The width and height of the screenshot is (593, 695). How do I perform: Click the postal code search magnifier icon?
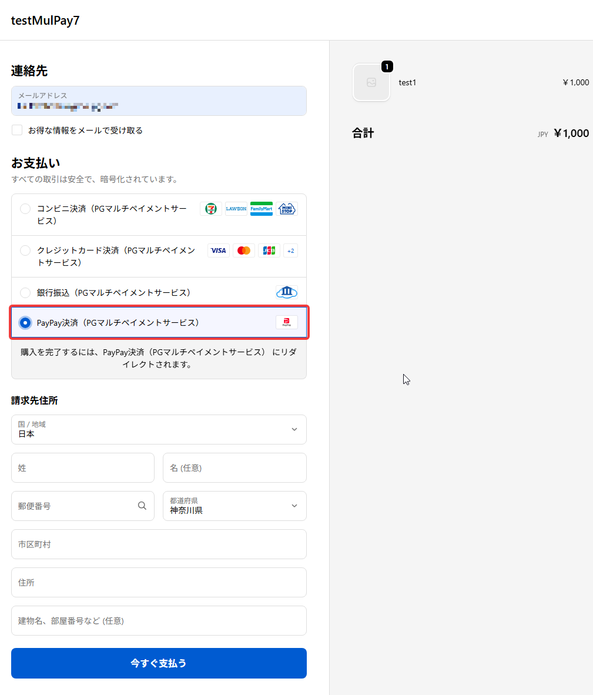click(x=142, y=506)
